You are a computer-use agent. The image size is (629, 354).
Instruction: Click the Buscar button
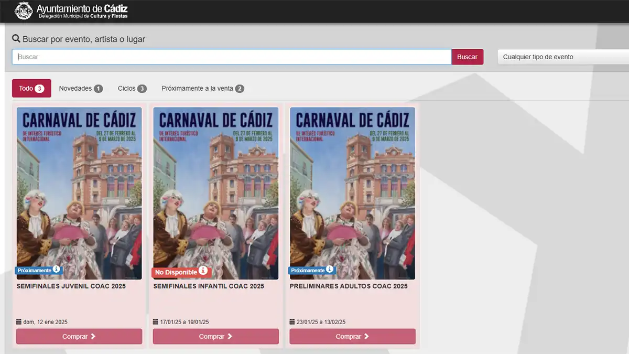pos(468,57)
